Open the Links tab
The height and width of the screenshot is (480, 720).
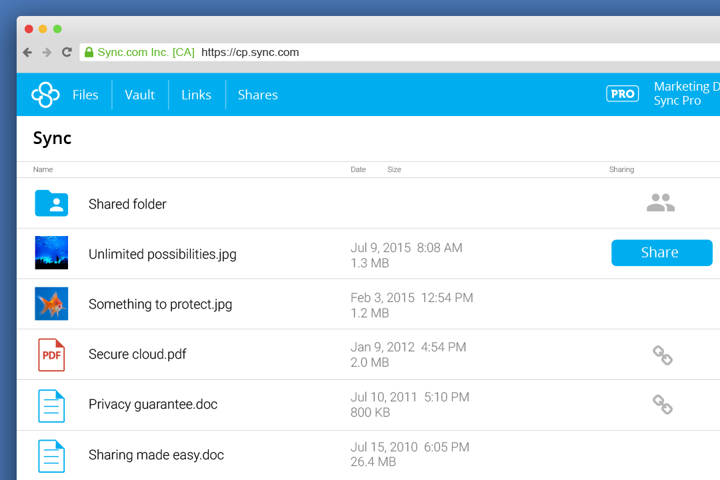pos(196,95)
